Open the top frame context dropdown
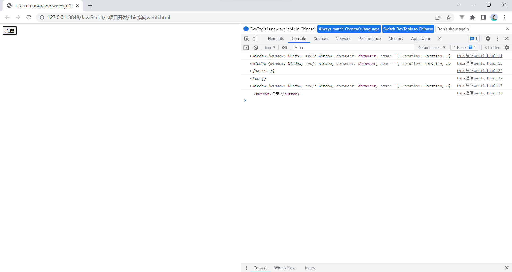The image size is (512, 272). [270, 47]
